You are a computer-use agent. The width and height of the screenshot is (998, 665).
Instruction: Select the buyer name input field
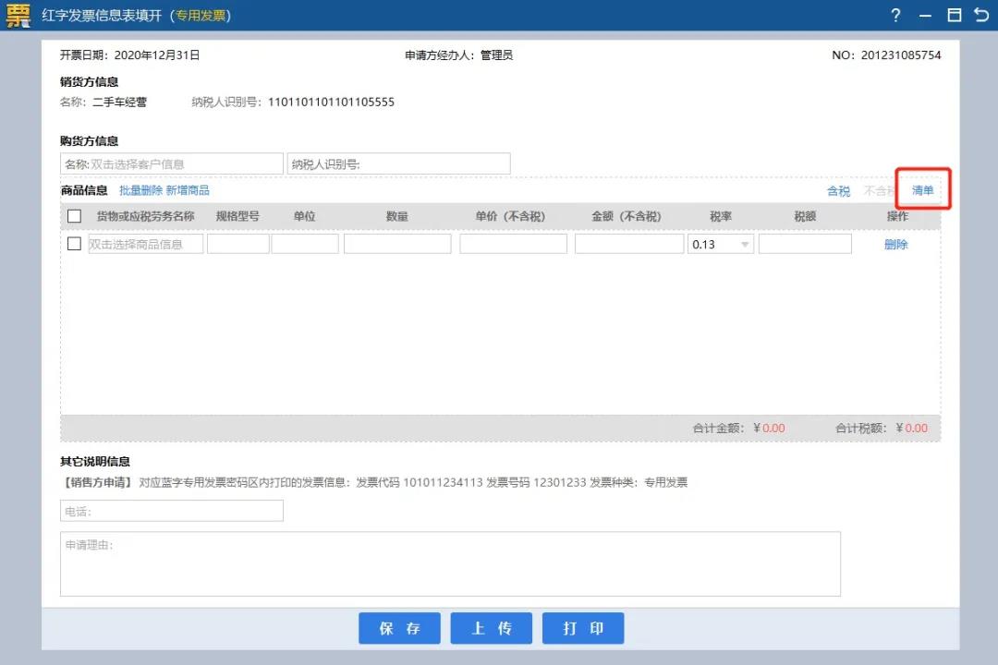point(171,163)
